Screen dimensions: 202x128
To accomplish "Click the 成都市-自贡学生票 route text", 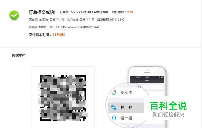I will click(52, 20).
